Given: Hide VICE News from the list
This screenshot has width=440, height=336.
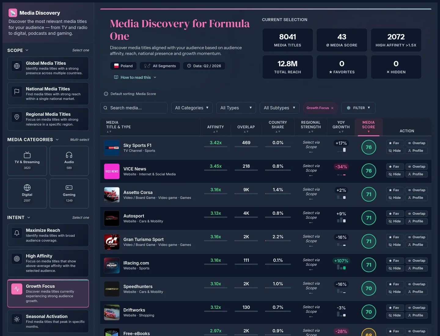Looking at the screenshot, I should tap(395, 174).
